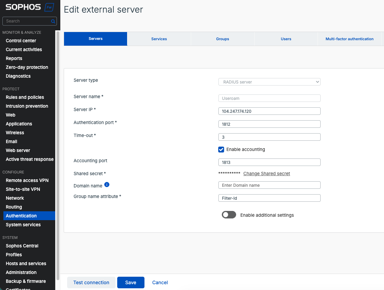Select the Users tab
The height and width of the screenshot is (290, 384).
coord(286,39)
